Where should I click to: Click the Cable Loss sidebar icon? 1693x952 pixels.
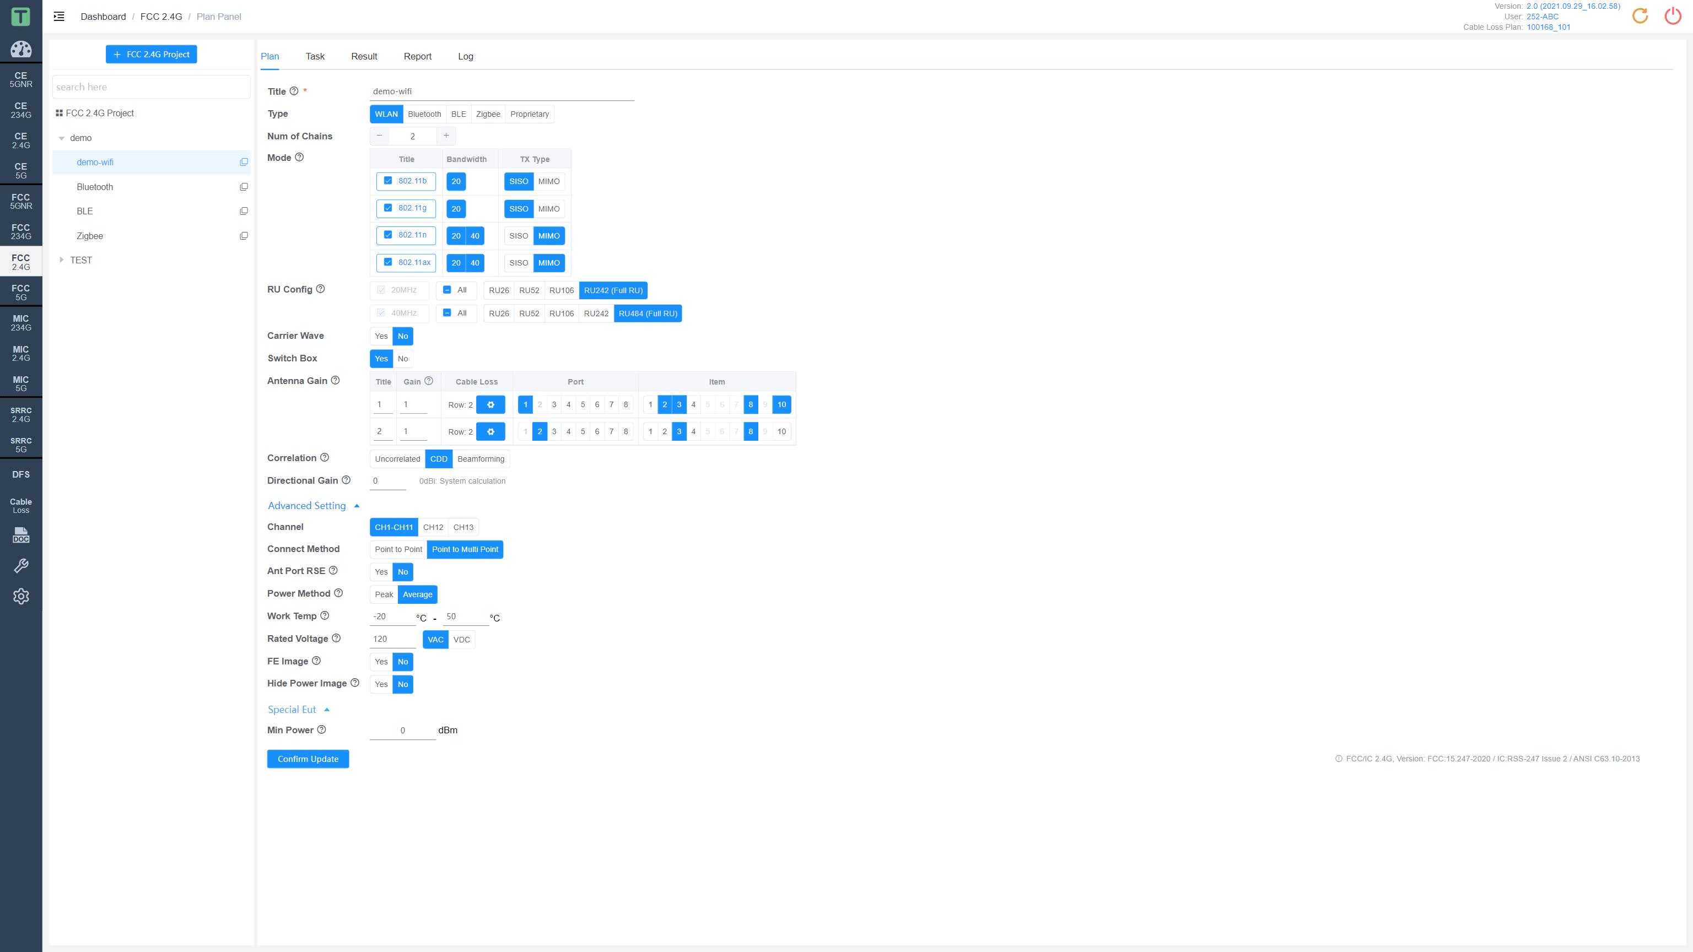pyautogui.click(x=21, y=505)
